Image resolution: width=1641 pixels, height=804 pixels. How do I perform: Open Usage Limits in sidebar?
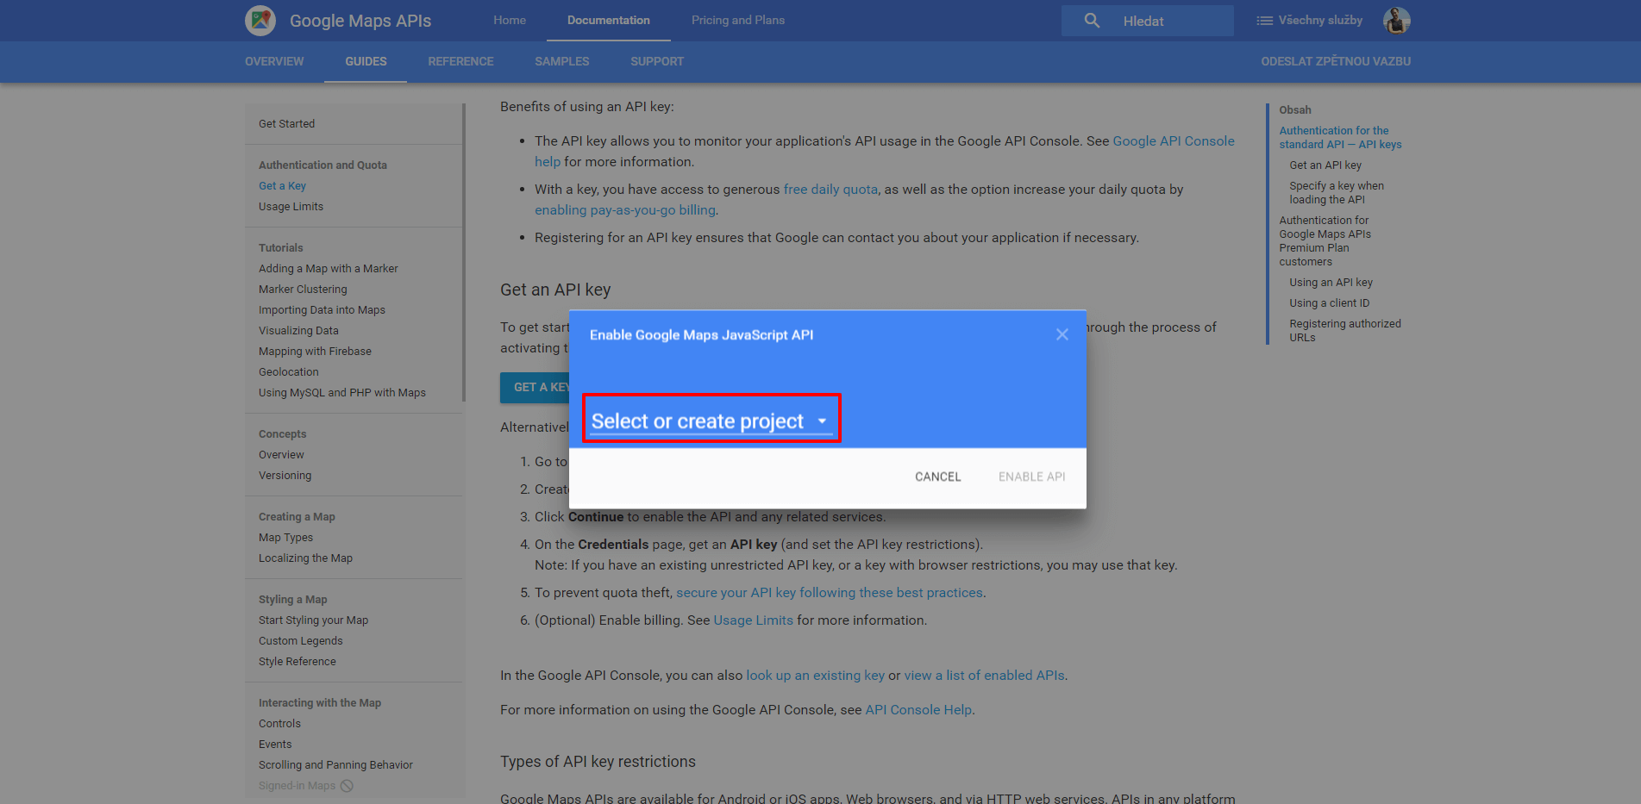pyautogui.click(x=291, y=206)
